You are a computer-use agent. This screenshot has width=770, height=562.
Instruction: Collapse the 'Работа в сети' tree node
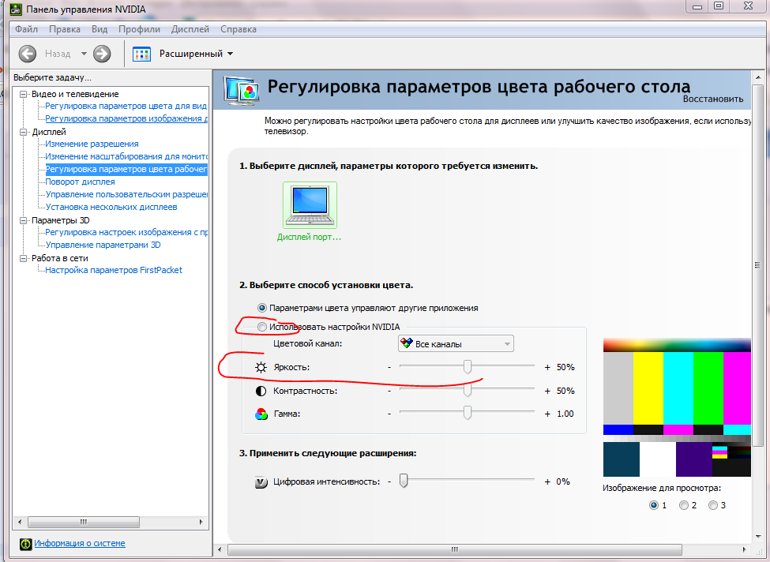pyautogui.click(x=23, y=258)
